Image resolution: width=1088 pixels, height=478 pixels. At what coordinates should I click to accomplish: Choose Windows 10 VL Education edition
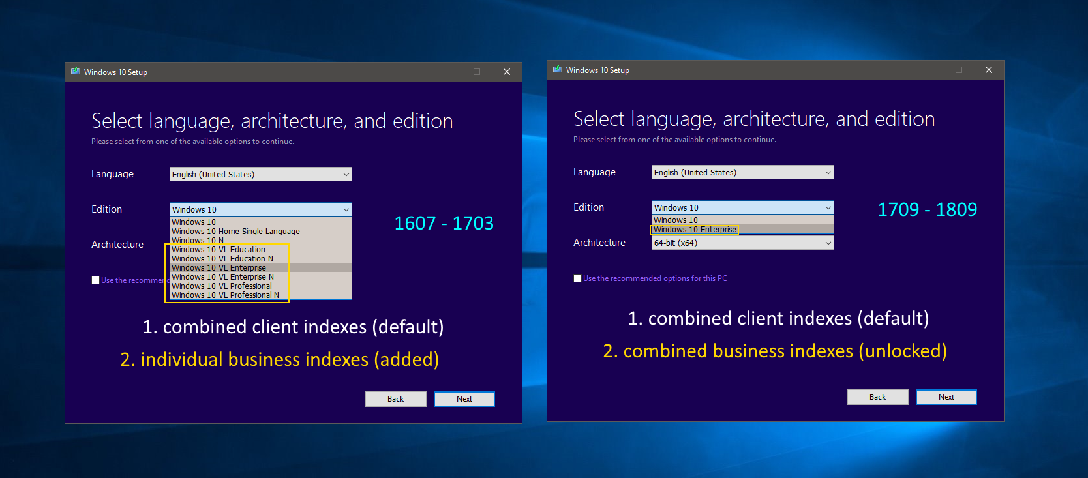219,250
